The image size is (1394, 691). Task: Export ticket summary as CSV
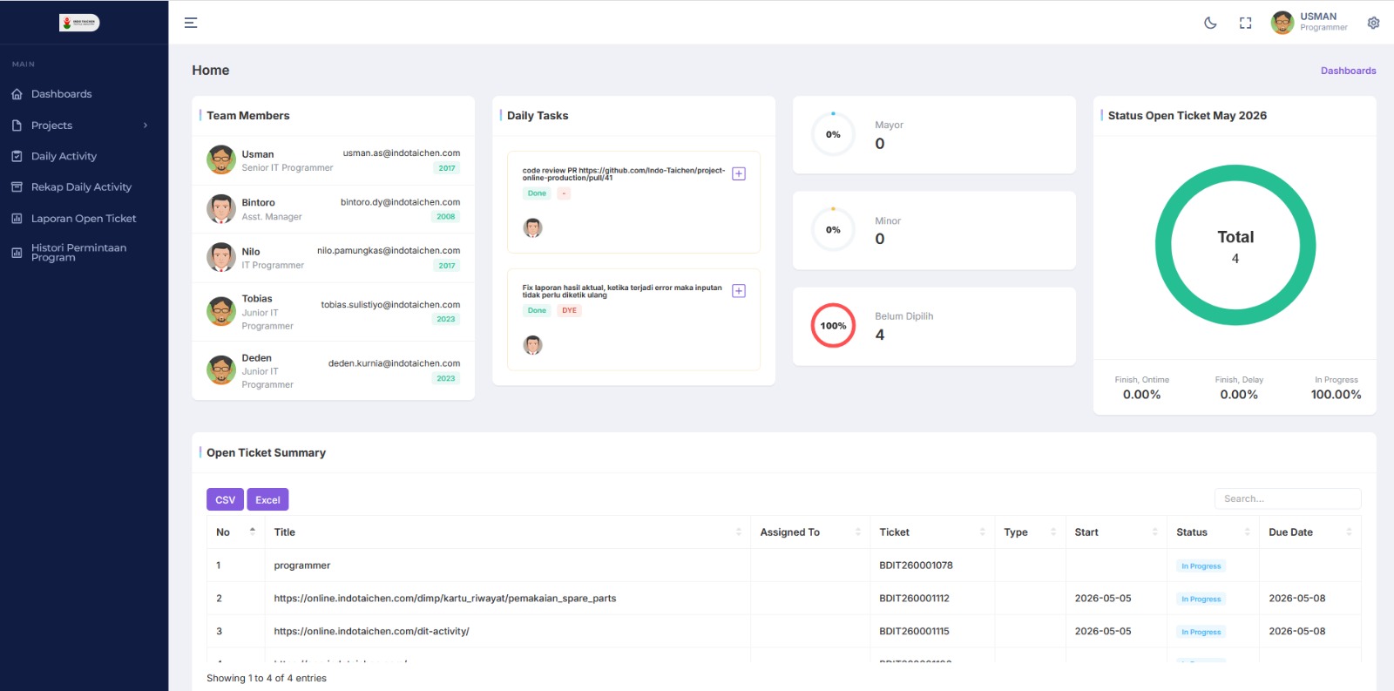coord(225,499)
